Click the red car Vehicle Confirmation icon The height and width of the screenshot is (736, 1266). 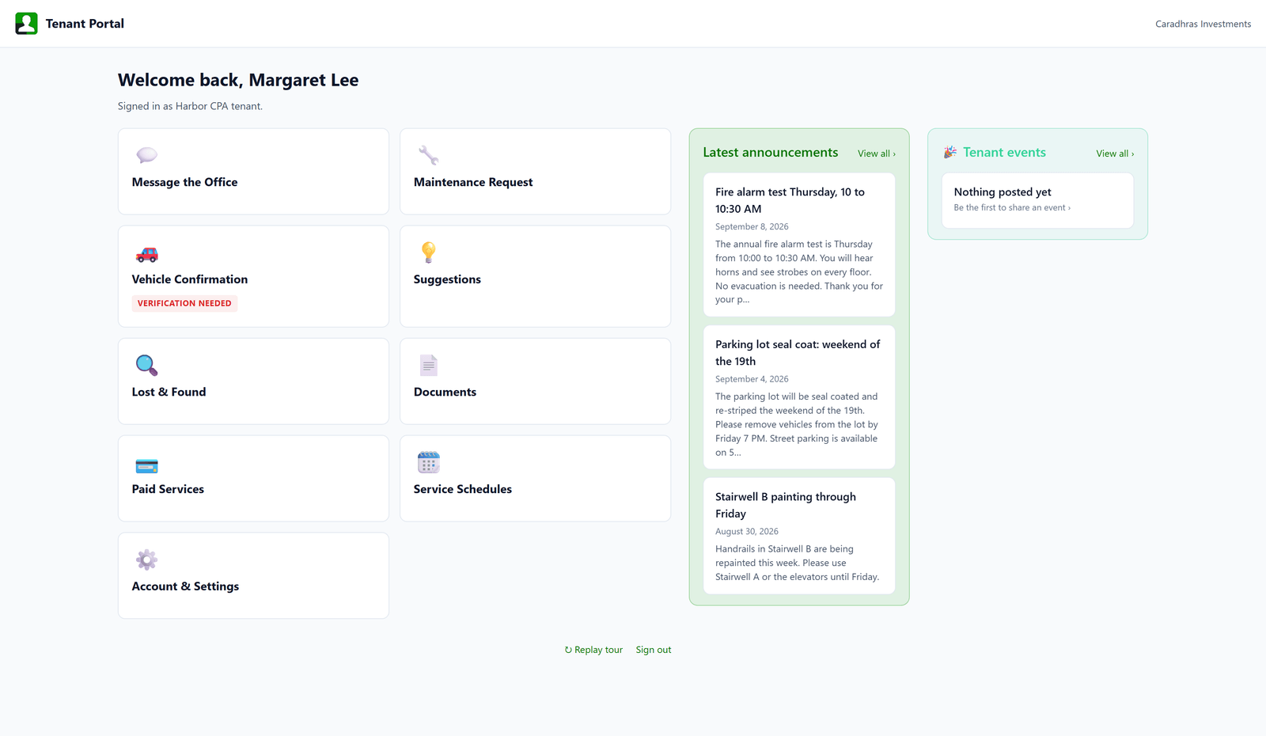pos(146,254)
